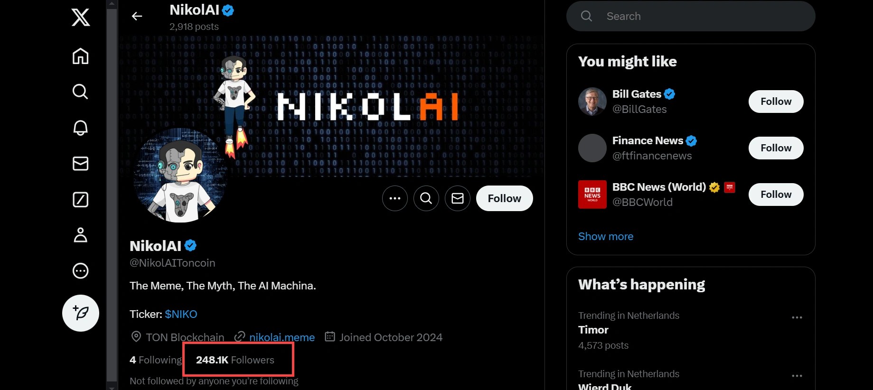
Task: Follow Bill Gates
Action: [x=776, y=102]
